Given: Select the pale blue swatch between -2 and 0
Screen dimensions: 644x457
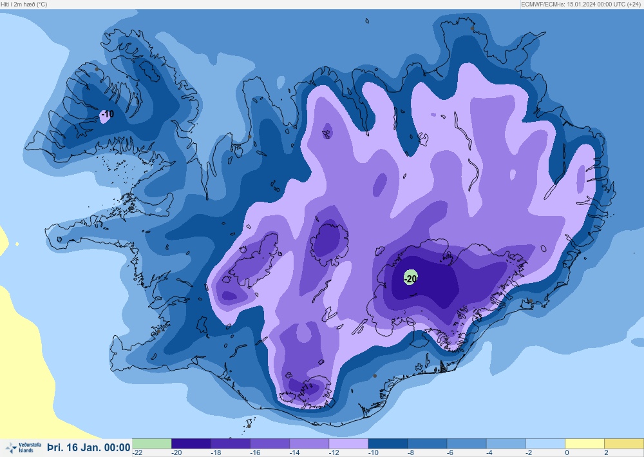Looking at the screenshot, I should [546, 443].
